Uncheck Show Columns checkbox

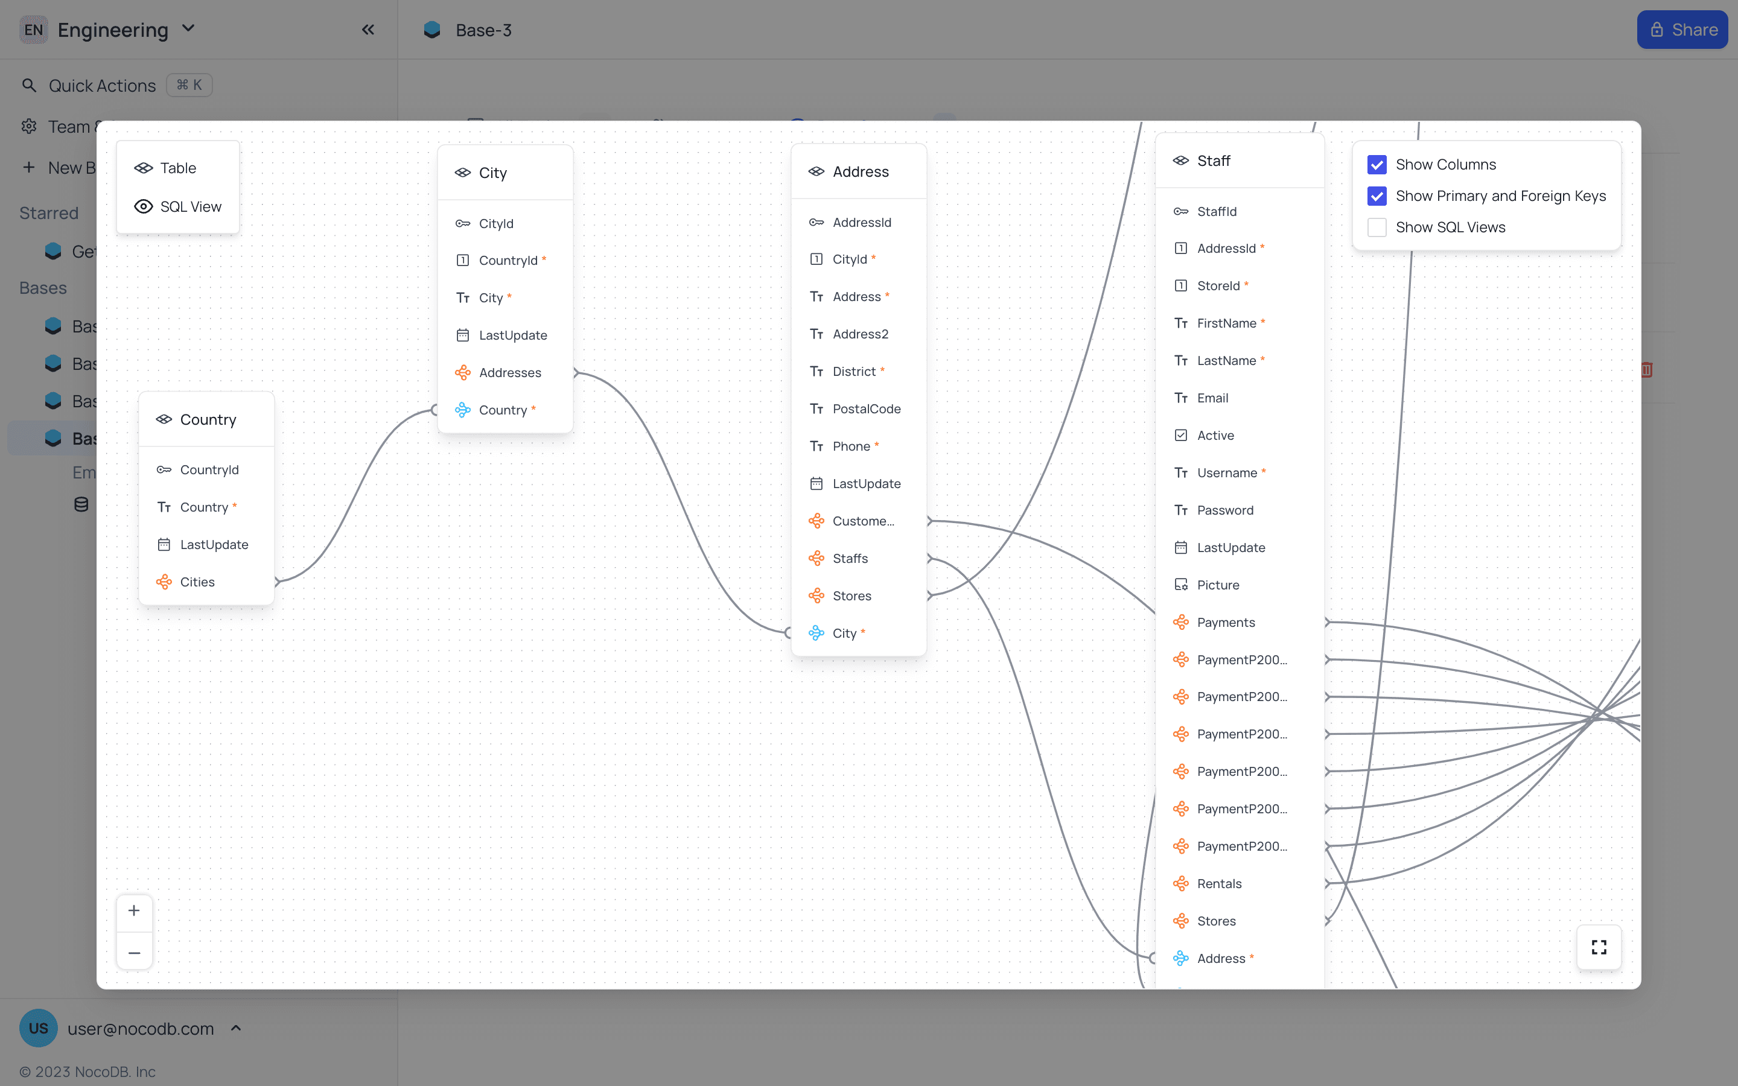[x=1377, y=165]
